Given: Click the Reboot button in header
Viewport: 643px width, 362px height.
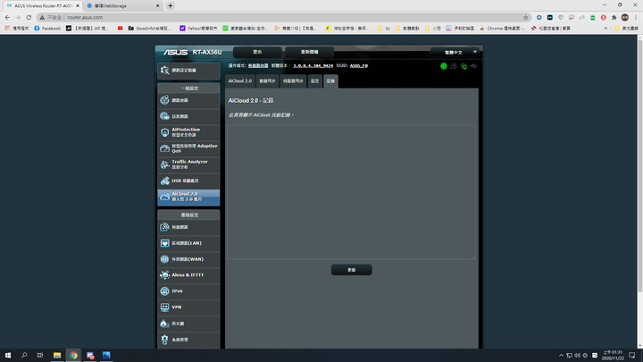Looking at the screenshot, I should click(x=310, y=52).
